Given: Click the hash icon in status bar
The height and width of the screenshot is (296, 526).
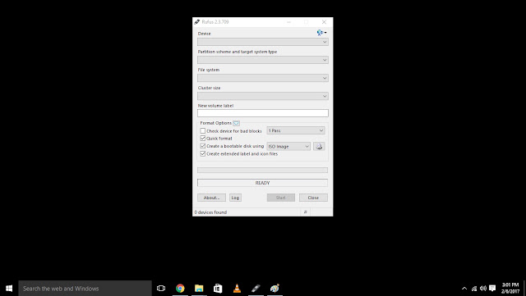Looking at the screenshot, I should 305,212.
